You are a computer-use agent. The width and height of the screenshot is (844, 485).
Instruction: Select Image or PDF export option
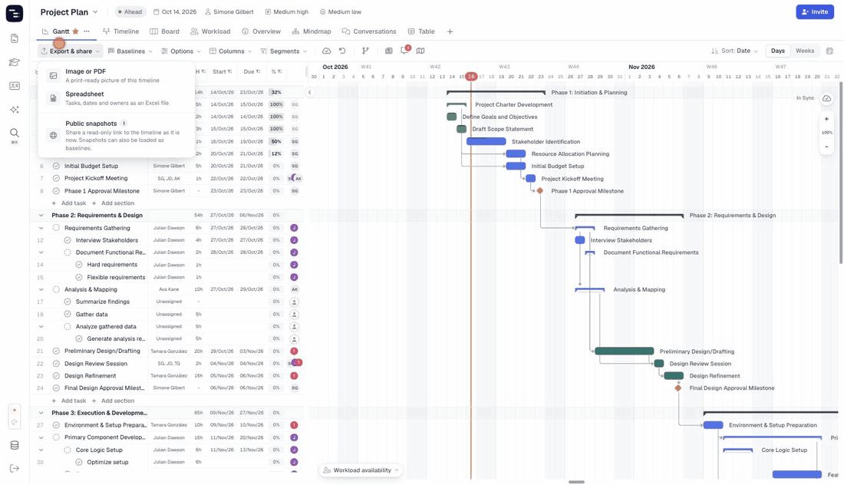pyautogui.click(x=116, y=75)
